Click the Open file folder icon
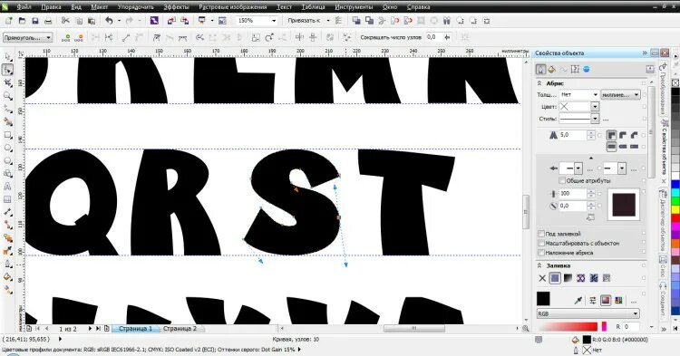This screenshot has height=356, width=680. pos(22,20)
